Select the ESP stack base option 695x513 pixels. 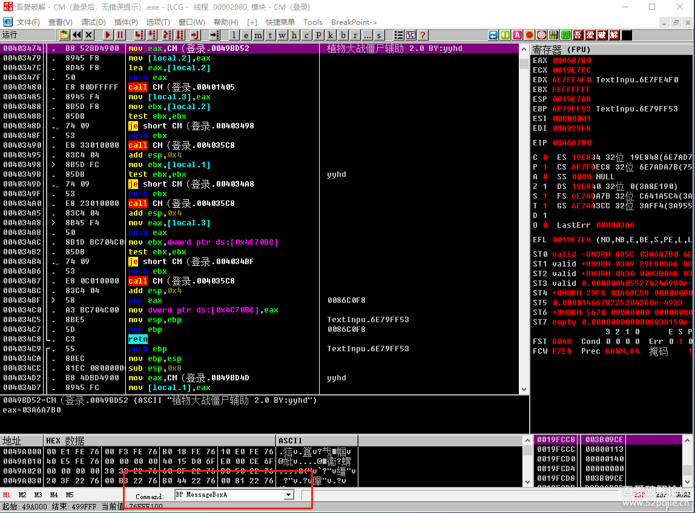pos(639,495)
